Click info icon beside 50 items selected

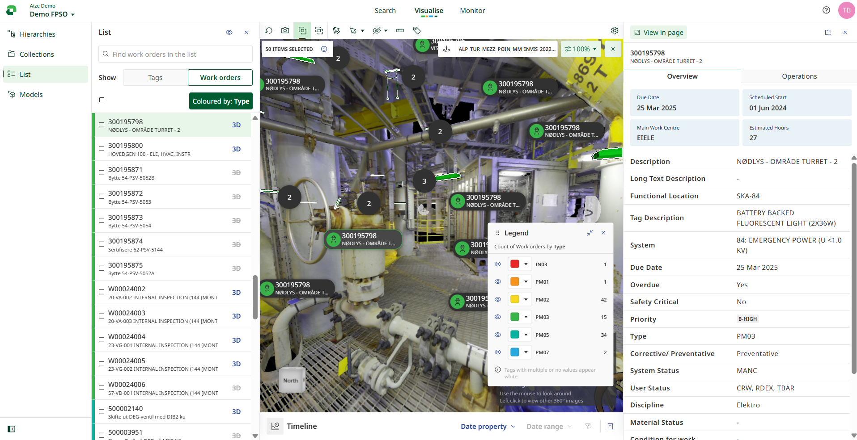coord(324,49)
